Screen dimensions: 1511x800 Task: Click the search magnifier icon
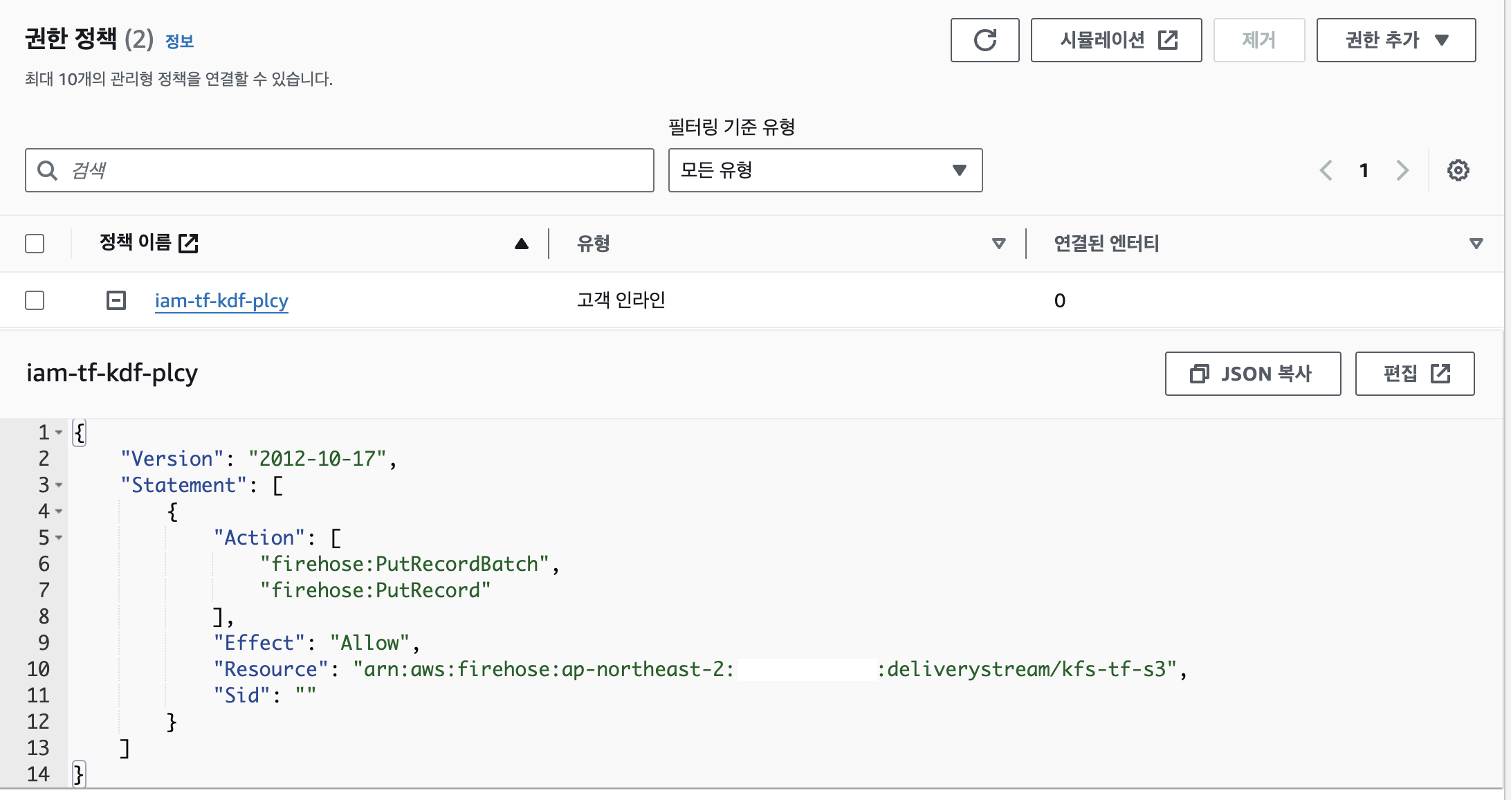pos(47,170)
